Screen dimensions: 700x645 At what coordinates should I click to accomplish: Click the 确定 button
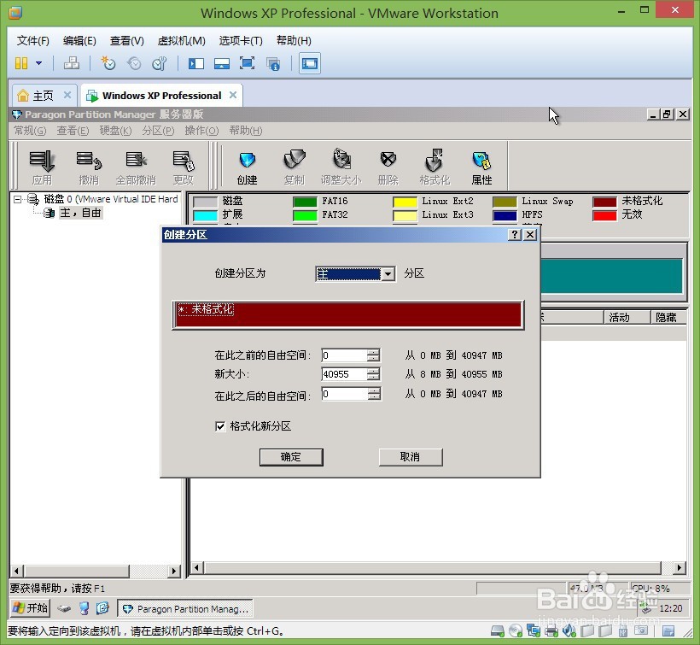point(291,457)
